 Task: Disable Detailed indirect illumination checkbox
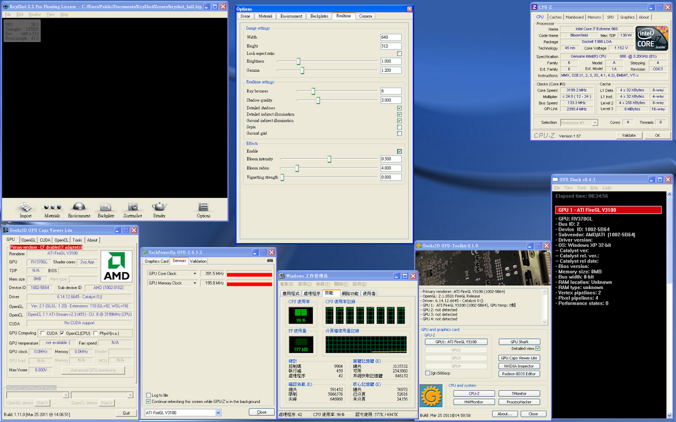(399, 114)
